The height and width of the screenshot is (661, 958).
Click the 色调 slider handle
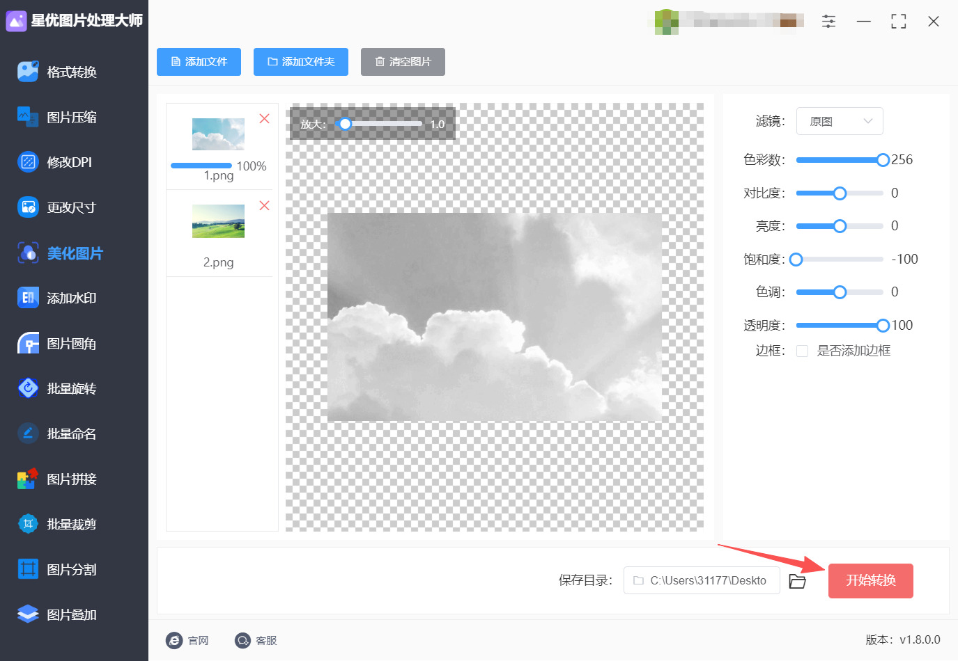point(840,292)
